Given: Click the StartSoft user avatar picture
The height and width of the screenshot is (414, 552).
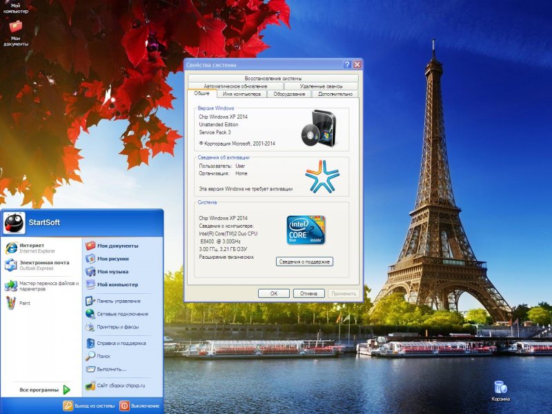Looking at the screenshot, I should [14, 223].
